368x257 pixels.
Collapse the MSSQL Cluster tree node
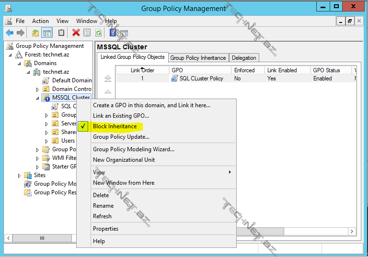click(38, 98)
